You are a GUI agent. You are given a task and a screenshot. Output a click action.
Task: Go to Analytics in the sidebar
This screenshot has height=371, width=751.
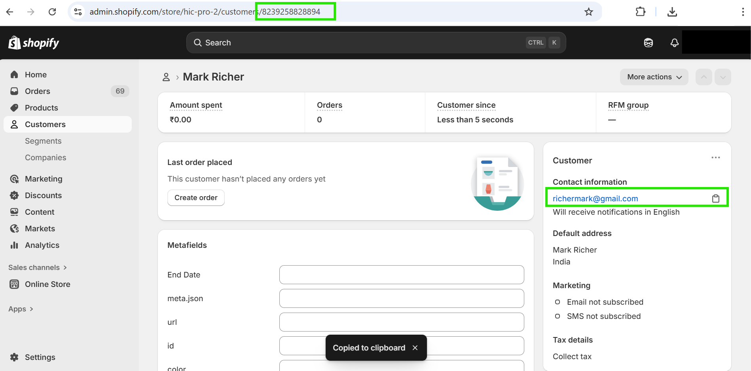click(42, 245)
